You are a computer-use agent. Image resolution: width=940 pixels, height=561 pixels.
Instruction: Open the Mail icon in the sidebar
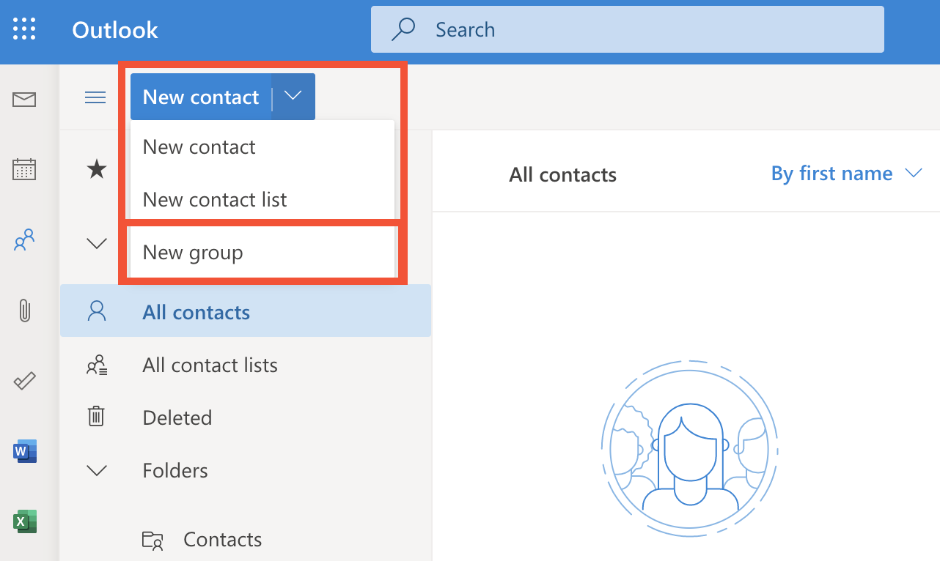coord(24,100)
